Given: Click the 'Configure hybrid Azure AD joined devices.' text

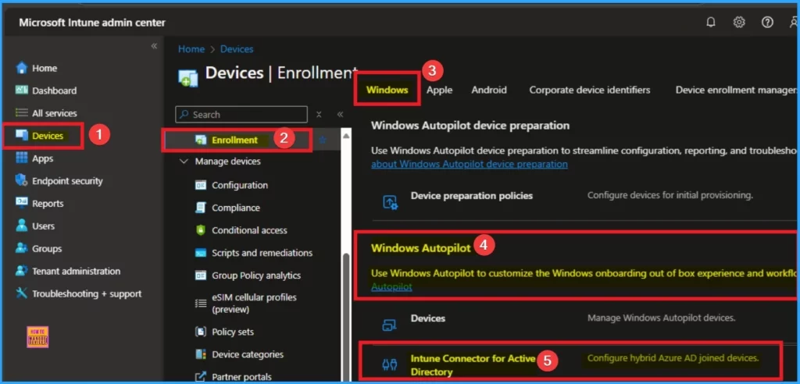Looking at the screenshot, I should point(673,358).
